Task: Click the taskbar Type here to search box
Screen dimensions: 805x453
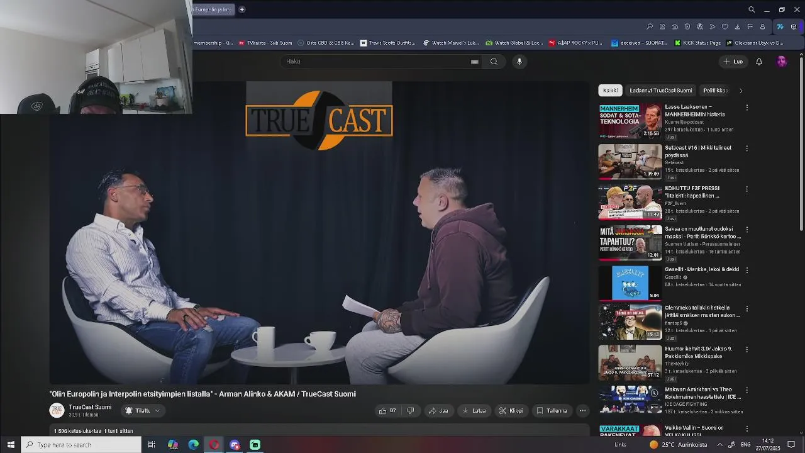Action: (x=81, y=445)
